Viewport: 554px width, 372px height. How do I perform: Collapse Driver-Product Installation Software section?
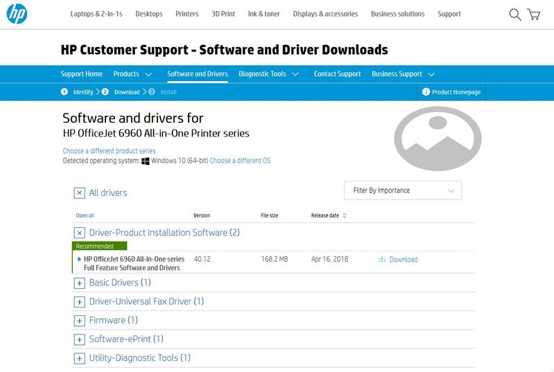click(x=80, y=233)
